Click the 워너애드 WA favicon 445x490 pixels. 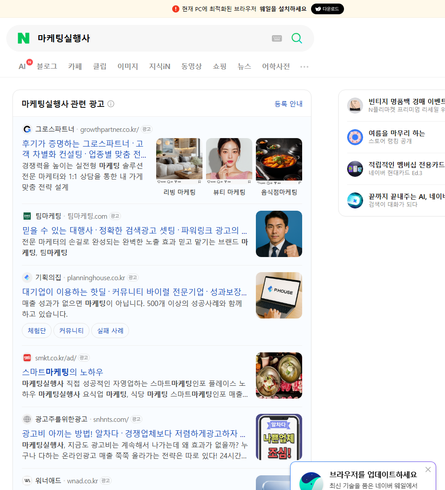pos(27,481)
